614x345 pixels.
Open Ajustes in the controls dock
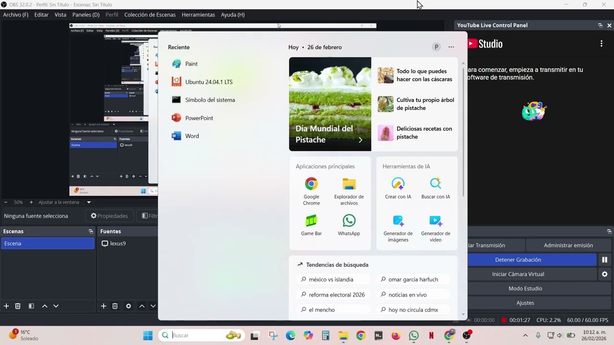[525, 303]
